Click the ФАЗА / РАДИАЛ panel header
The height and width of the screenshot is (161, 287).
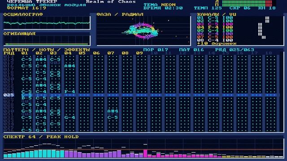pos(120,14)
